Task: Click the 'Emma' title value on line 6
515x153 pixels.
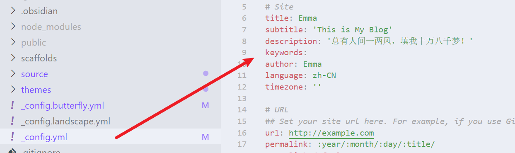Action: [307, 18]
